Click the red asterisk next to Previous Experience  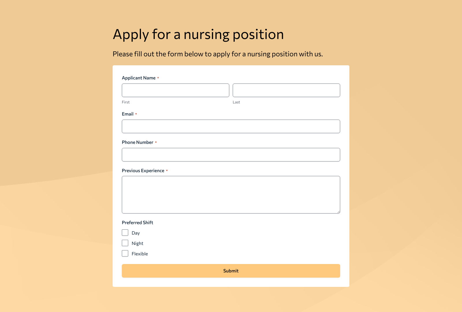(167, 170)
